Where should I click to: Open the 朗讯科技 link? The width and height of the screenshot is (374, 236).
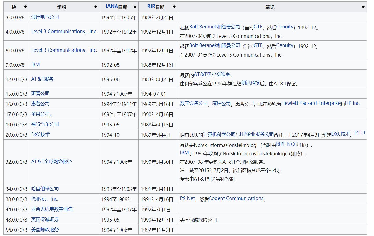click(251, 83)
